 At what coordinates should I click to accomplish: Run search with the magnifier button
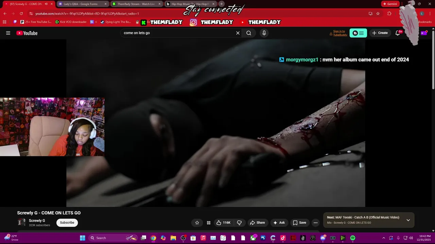[249, 33]
